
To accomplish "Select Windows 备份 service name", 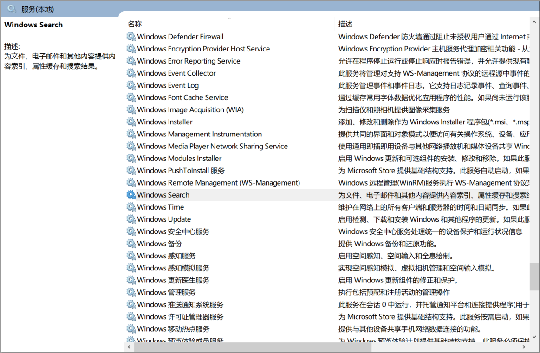I will pos(159,244).
